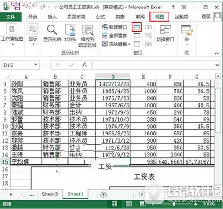
Task: Switch to the 页面布局 tab
Action: pos(76,17)
